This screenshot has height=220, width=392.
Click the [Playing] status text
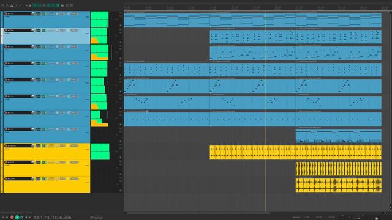96,218
